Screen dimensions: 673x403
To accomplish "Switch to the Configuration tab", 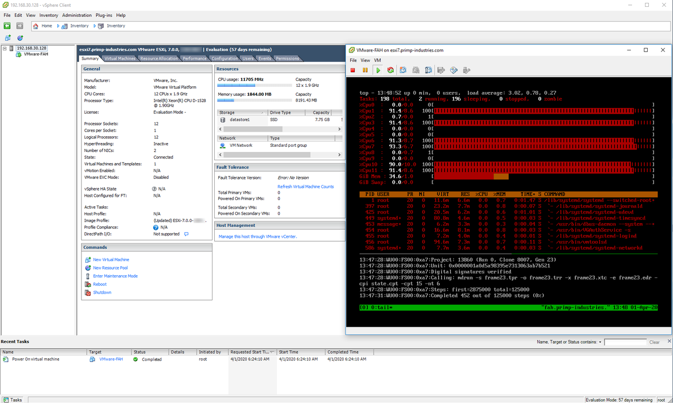I will pos(225,58).
